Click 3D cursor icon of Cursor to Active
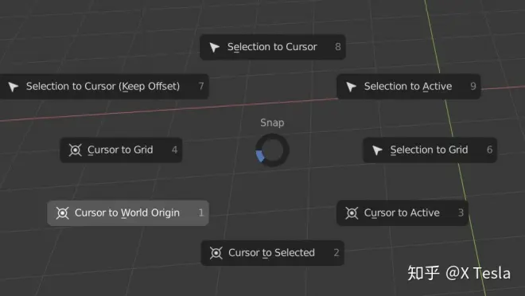This screenshot has width=525, height=296. coord(352,213)
